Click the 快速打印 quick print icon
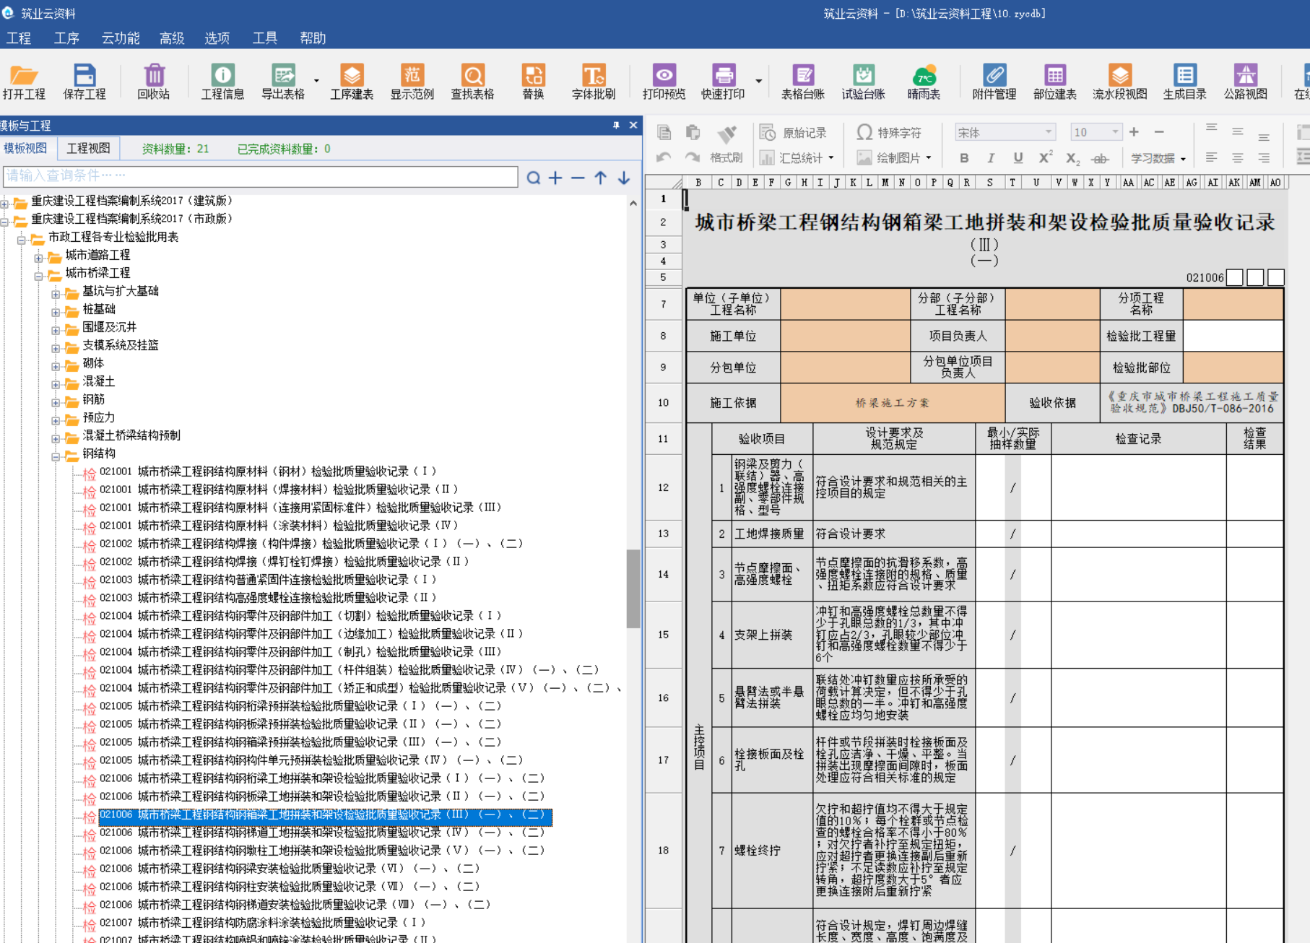 tap(724, 82)
